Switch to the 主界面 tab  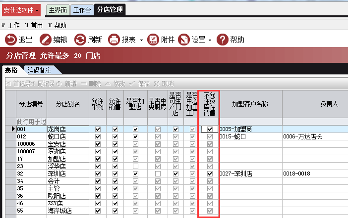tap(58, 10)
